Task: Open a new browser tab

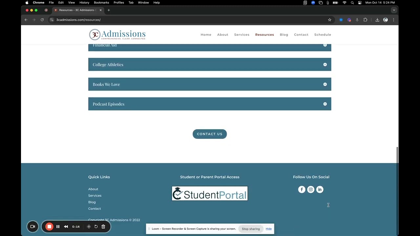Action: point(109,10)
